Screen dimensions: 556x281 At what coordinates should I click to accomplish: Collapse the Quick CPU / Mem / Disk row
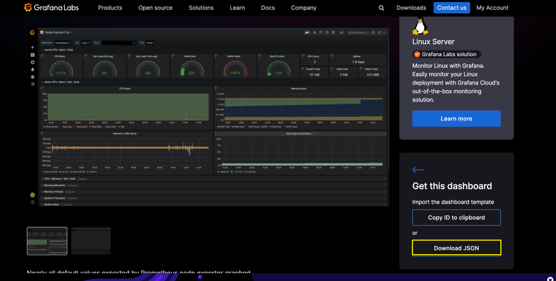58,50
